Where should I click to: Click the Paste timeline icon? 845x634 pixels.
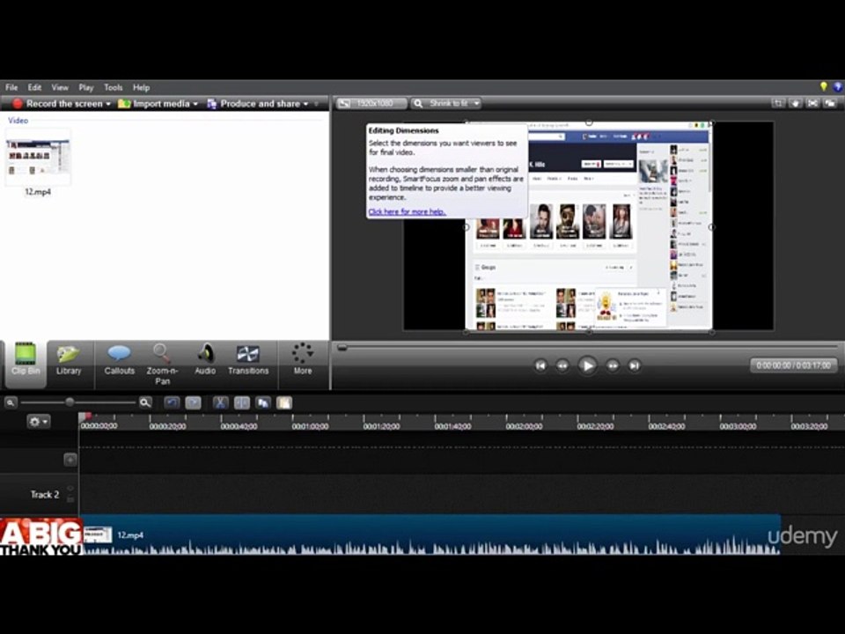click(x=284, y=402)
